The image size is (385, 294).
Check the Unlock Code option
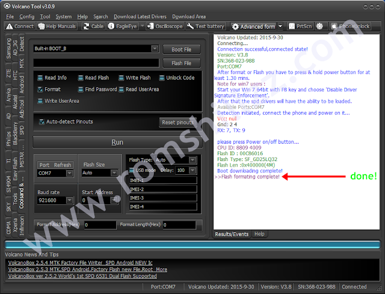pyautogui.click(x=162, y=78)
